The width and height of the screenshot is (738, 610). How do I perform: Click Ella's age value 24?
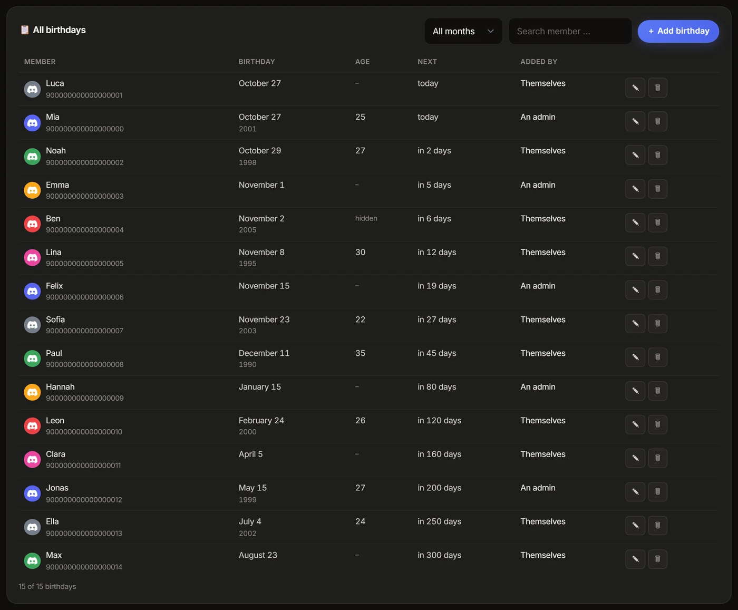click(361, 521)
